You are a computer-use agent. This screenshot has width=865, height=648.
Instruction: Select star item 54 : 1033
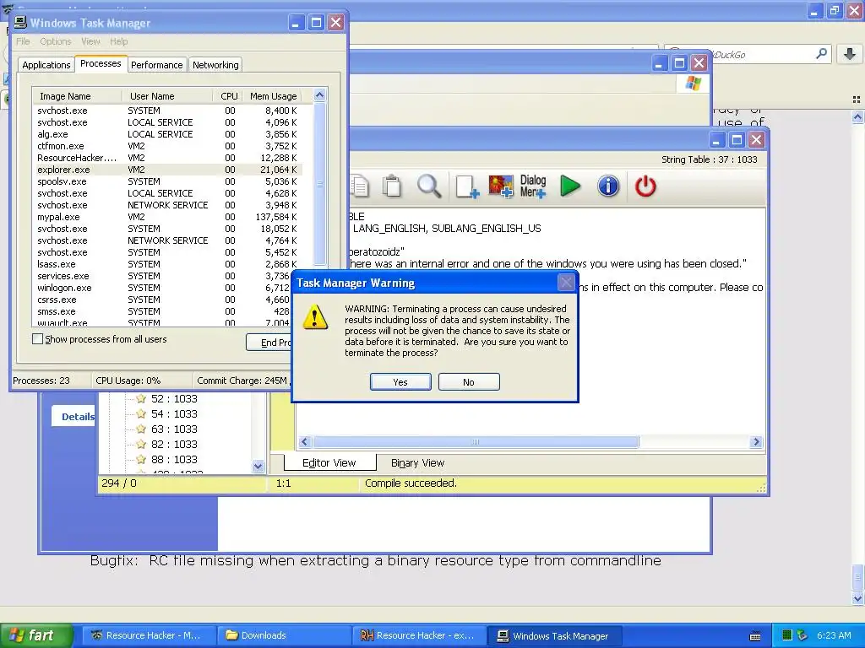tap(166, 413)
